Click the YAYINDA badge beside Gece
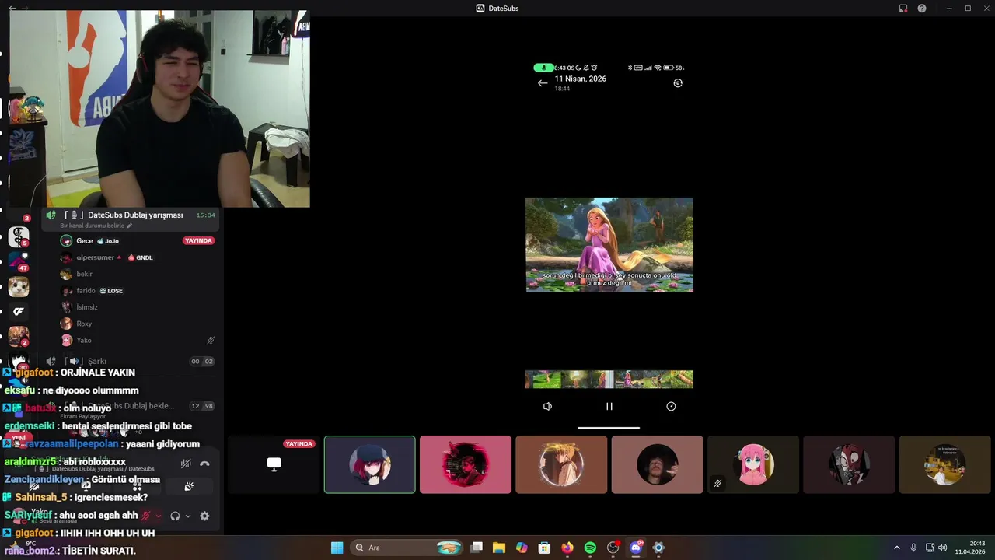The width and height of the screenshot is (995, 560). click(198, 241)
